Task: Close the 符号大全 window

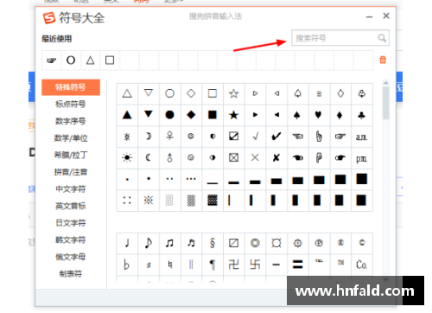Action: coord(386,16)
